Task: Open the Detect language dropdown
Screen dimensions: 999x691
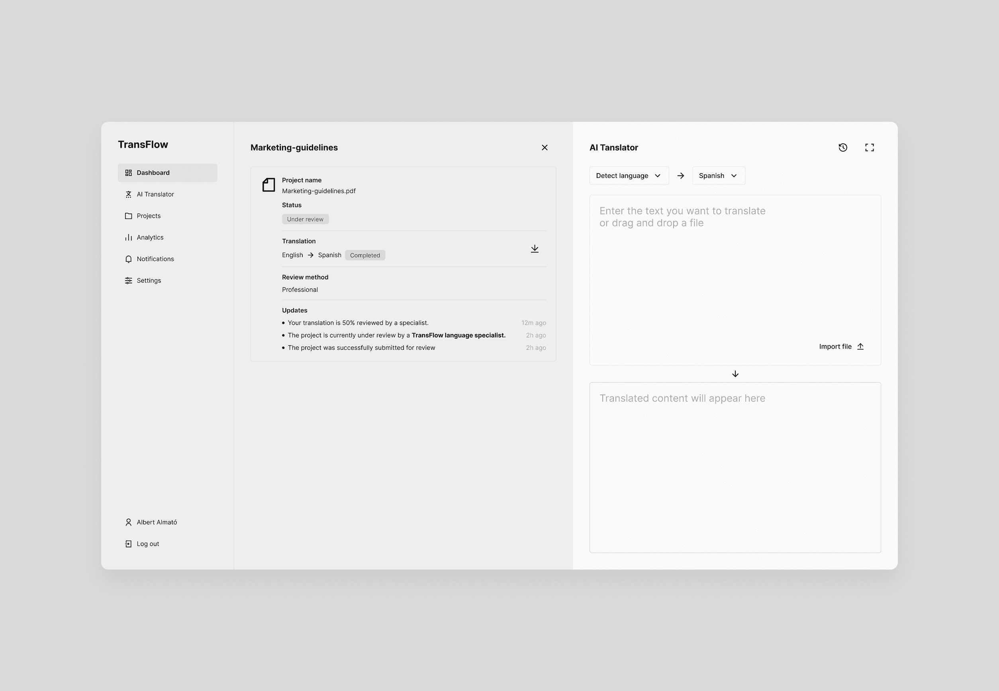Action: [x=629, y=176]
